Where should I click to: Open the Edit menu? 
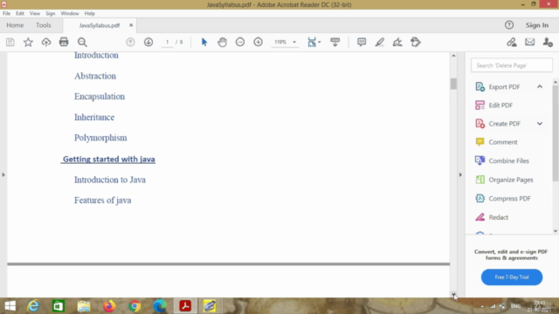[19, 13]
